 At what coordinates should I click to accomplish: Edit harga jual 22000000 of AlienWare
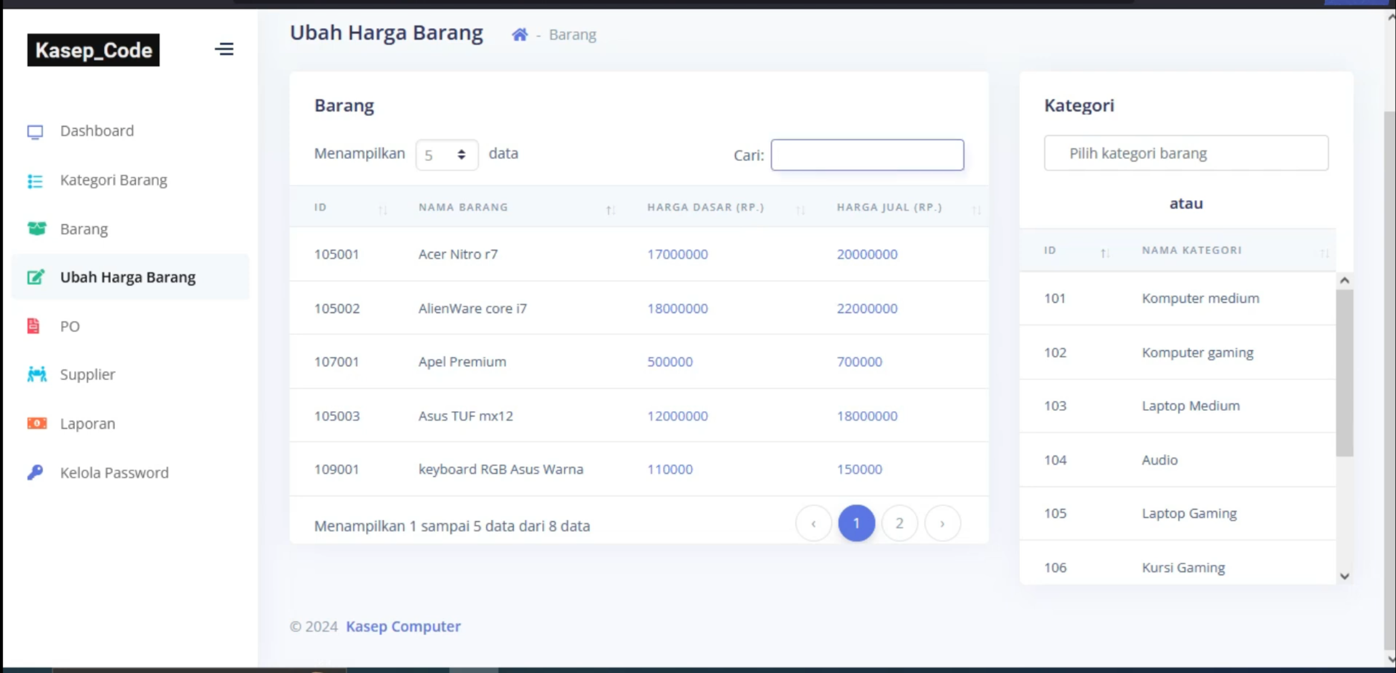point(867,308)
